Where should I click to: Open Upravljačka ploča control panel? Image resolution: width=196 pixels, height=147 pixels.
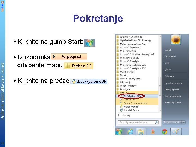point(173,83)
